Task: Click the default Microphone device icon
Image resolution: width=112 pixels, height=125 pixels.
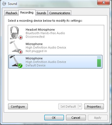Action: (15, 62)
